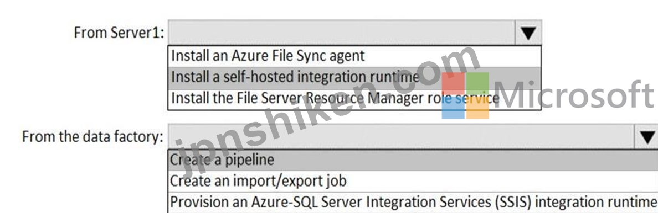658x213 pixels.
Task: Select Provision an Azure-SQL SSIS integration runtime
Action: [413, 202]
